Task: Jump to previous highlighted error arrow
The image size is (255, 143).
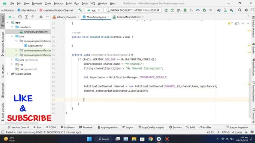Action: pos(243,23)
